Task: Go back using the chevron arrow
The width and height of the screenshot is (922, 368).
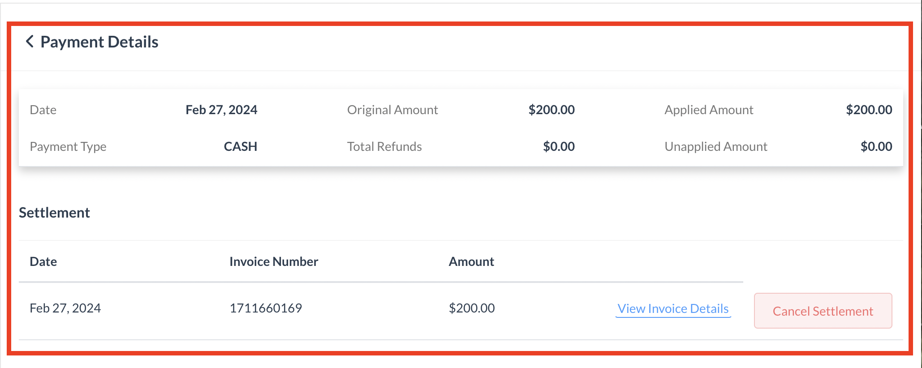Action: coord(30,42)
